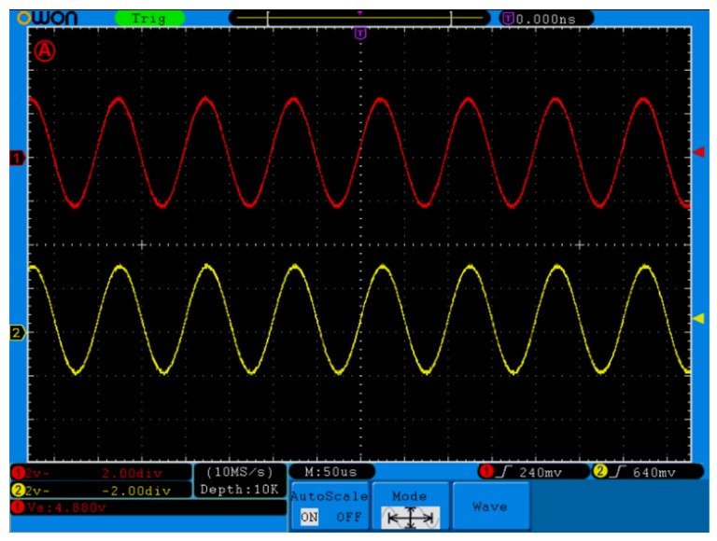This screenshot has width=717, height=541.
Task: Click the channel 2 2v- scale readout
Action: [37, 491]
